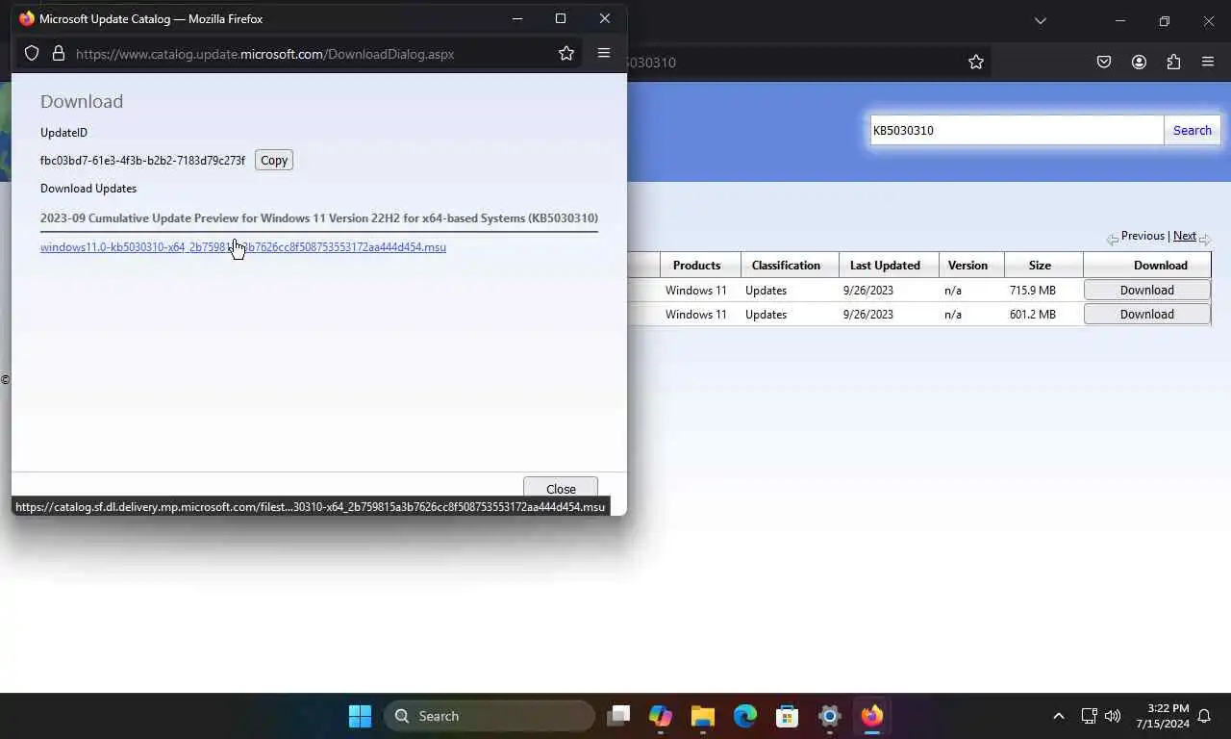Open Task View on the taskbar
The image size is (1231, 739).
coord(618,716)
